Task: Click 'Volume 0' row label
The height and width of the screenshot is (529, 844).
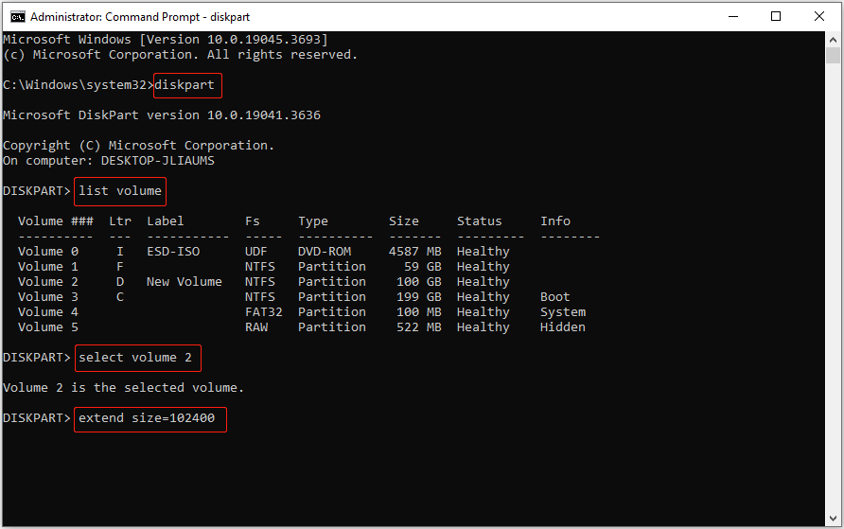Action: tap(48, 252)
